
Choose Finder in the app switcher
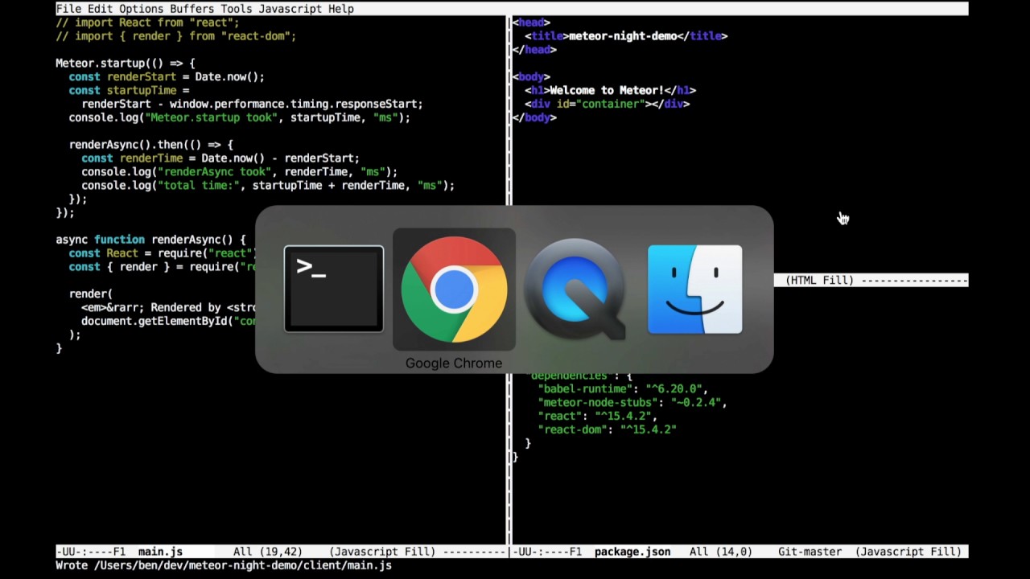tap(694, 289)
